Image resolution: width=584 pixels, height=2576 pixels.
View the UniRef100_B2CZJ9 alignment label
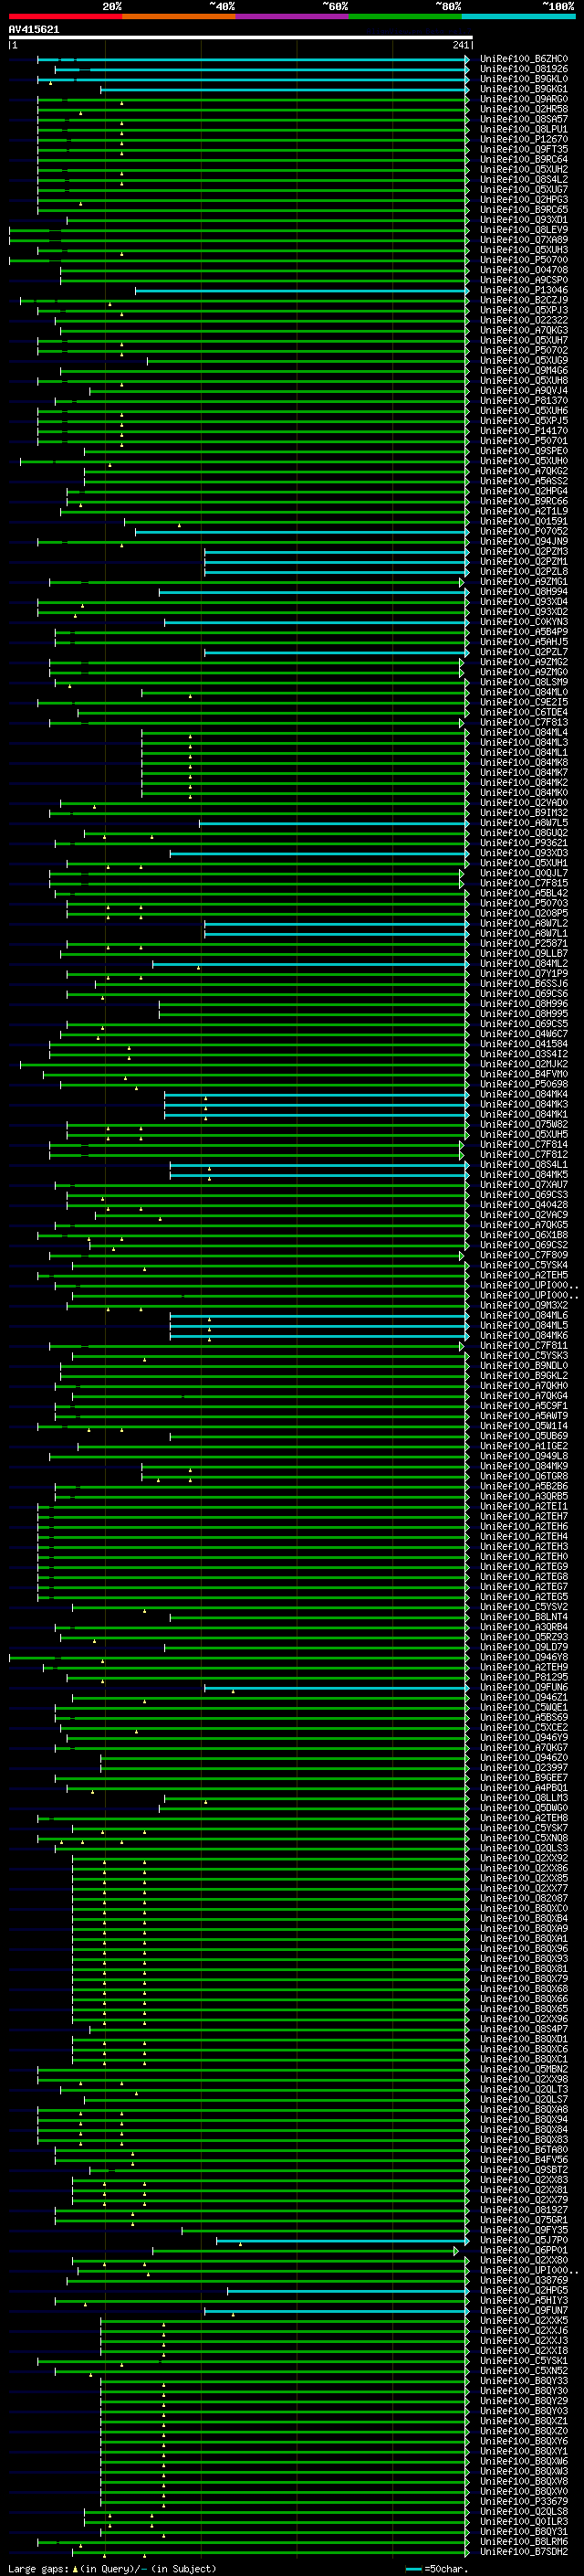pyautogui.click(x=523, y=300)
